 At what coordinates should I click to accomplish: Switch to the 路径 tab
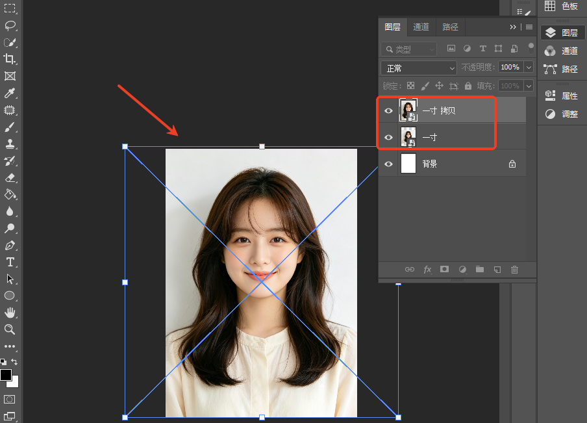pyautogui.click(x=450, y=27)
